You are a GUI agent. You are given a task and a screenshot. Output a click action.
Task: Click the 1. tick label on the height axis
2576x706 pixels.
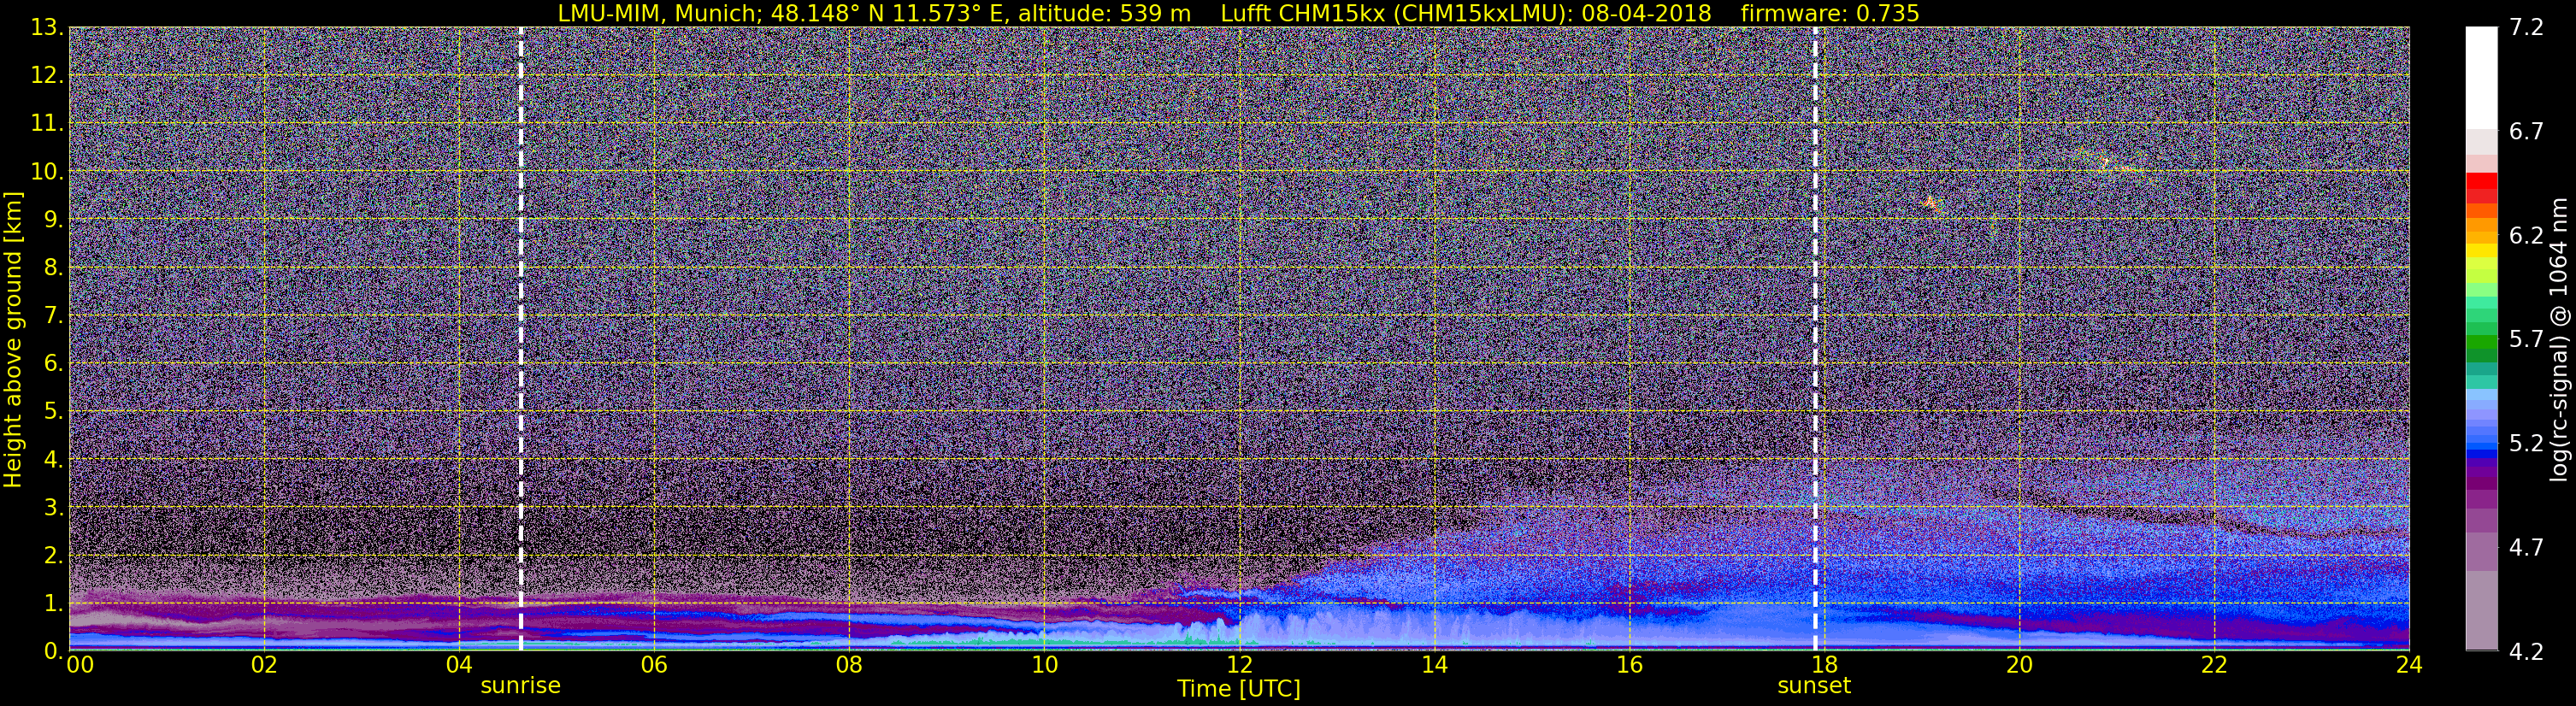tap(54, 603)
